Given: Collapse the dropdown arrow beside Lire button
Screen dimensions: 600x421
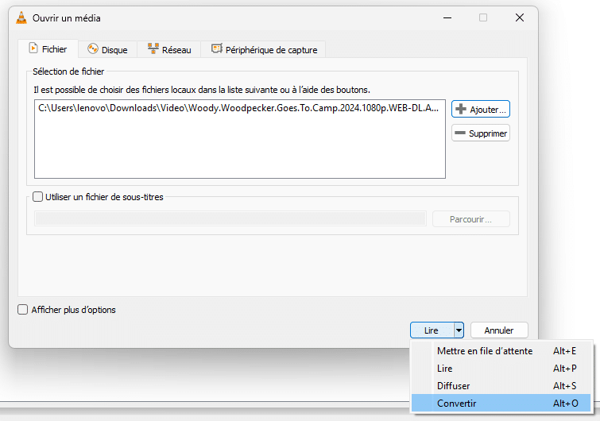Looking at the screenshot, I should point(459,330).
